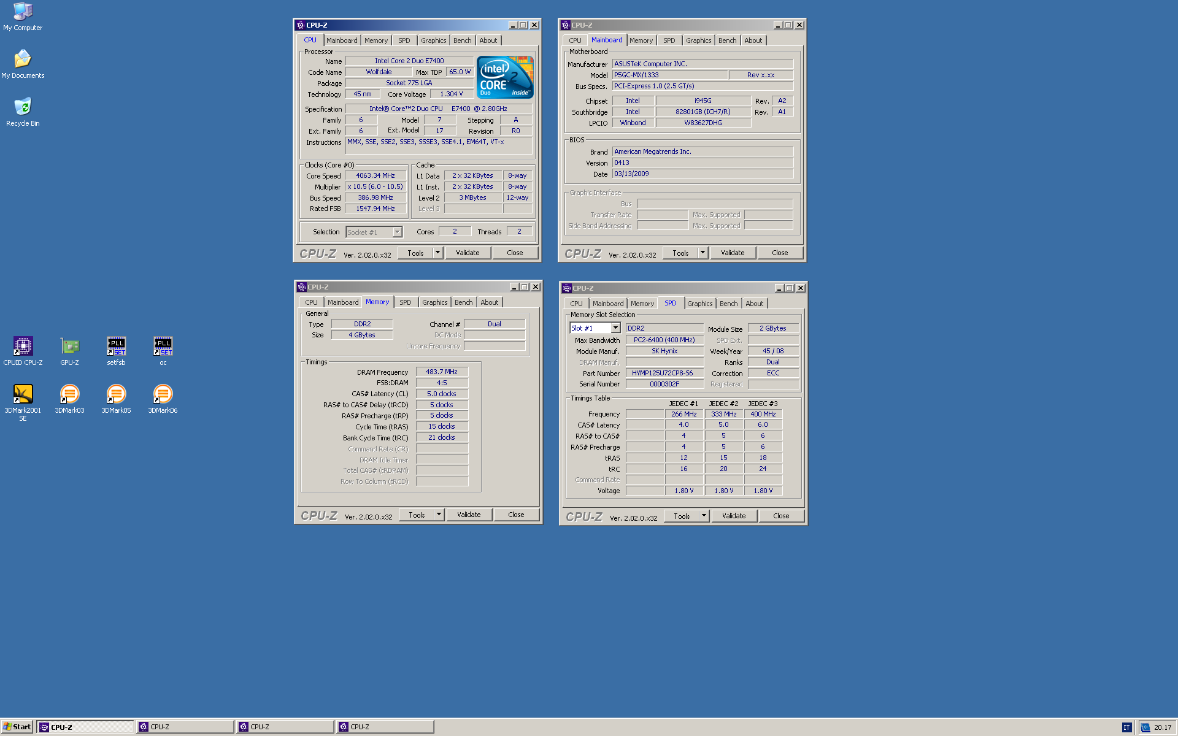
Task: Click Validate button in Memory window
Action: pyautogui.click(x=469, y=515)
